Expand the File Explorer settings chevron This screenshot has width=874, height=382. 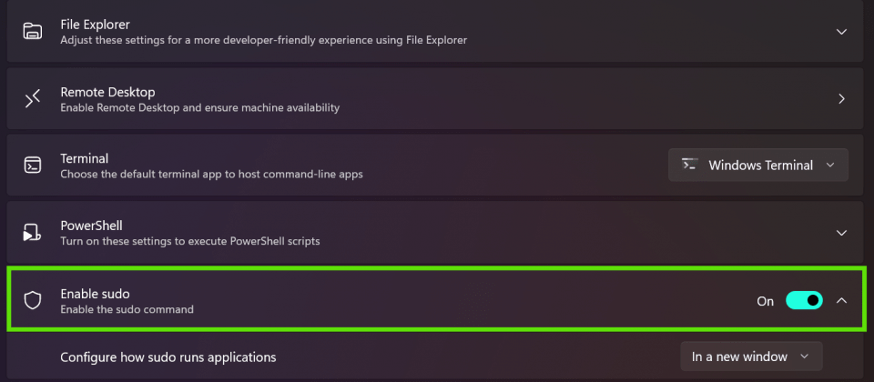[841, 32]
